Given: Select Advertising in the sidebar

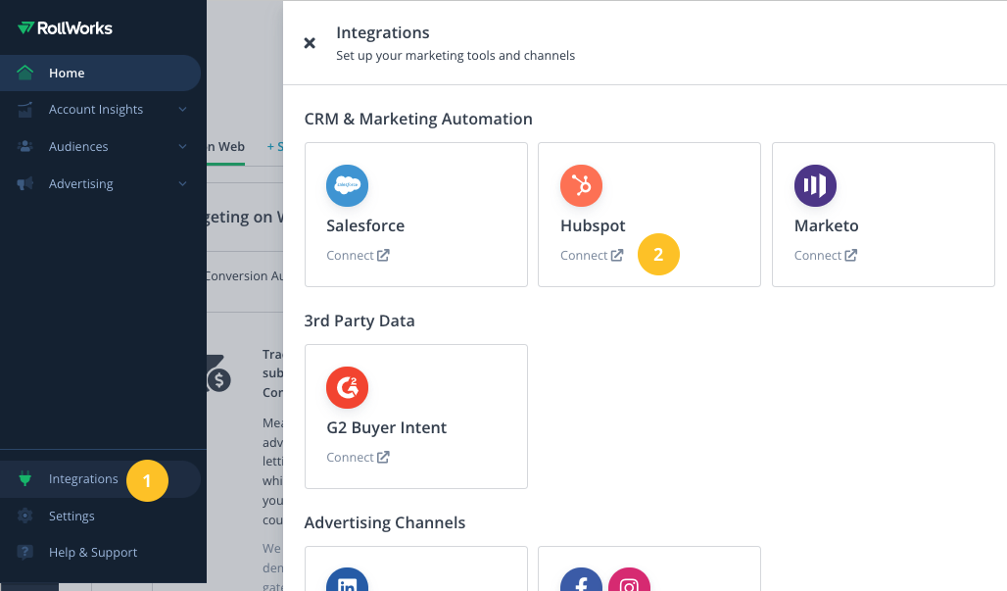Looking at the screenshot, I should click(100, 183).
